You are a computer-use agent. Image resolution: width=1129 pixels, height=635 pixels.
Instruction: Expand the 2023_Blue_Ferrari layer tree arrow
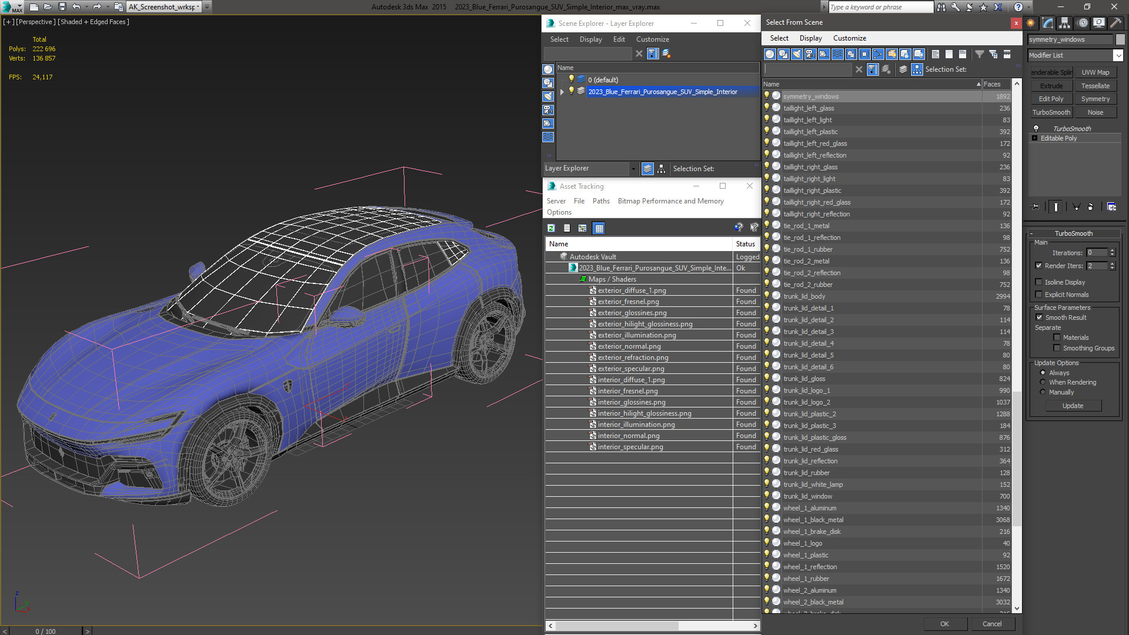tap(562, 92)
